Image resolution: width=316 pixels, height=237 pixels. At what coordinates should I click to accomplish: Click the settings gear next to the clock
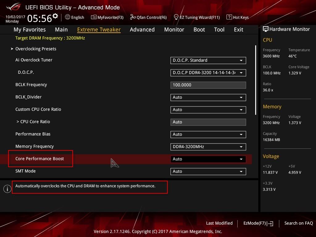click(55, 16)
